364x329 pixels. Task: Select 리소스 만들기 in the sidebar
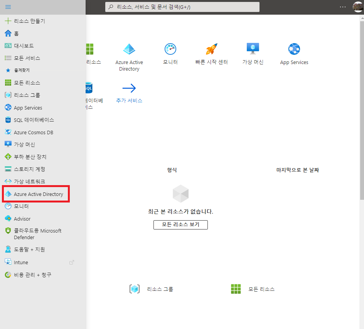(29, 21)
